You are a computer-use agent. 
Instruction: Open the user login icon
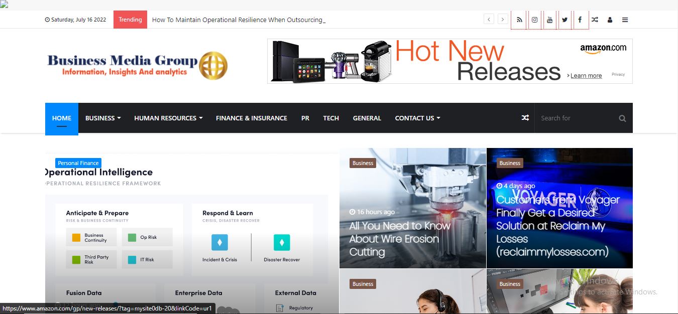(610, 20)
